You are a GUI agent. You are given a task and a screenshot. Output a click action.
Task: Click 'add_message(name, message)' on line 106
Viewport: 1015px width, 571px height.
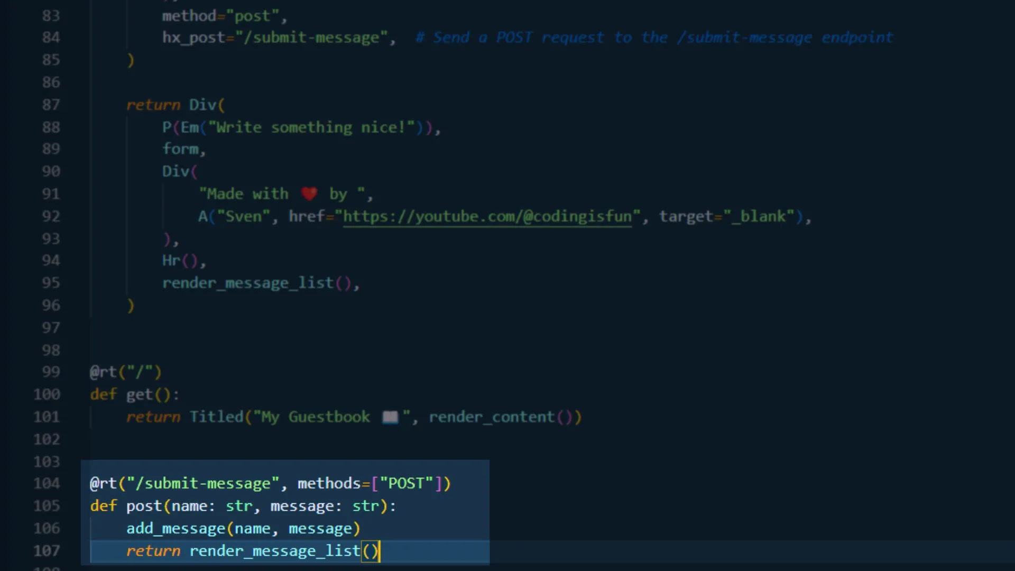tap(243, 529)
